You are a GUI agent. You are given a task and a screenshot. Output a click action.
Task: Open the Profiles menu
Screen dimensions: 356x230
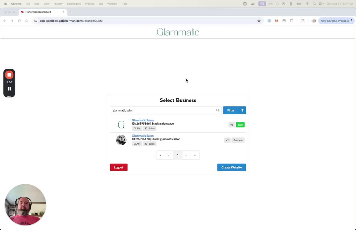90,4
